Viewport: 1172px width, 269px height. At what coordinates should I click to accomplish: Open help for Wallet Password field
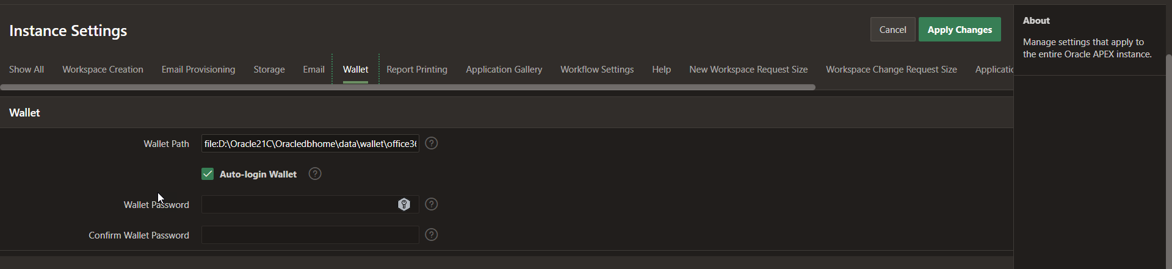pos(431,204)
